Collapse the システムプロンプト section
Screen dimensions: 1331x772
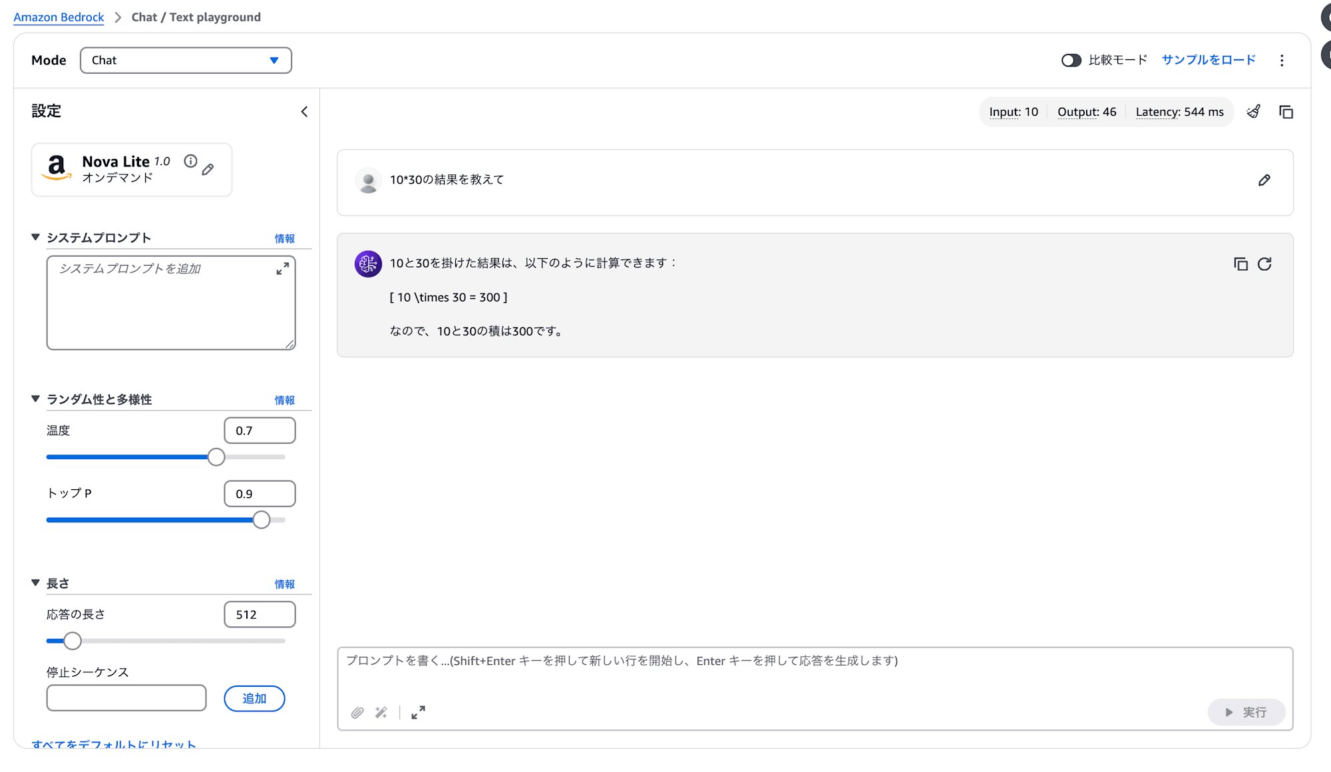tap(35, 237)
